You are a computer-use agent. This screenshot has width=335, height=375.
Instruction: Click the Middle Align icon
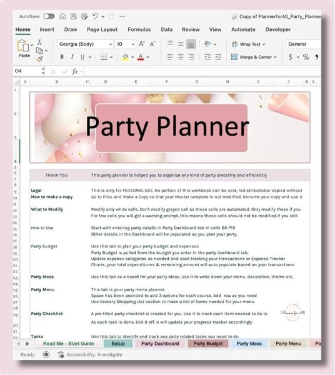click(181, 44)
